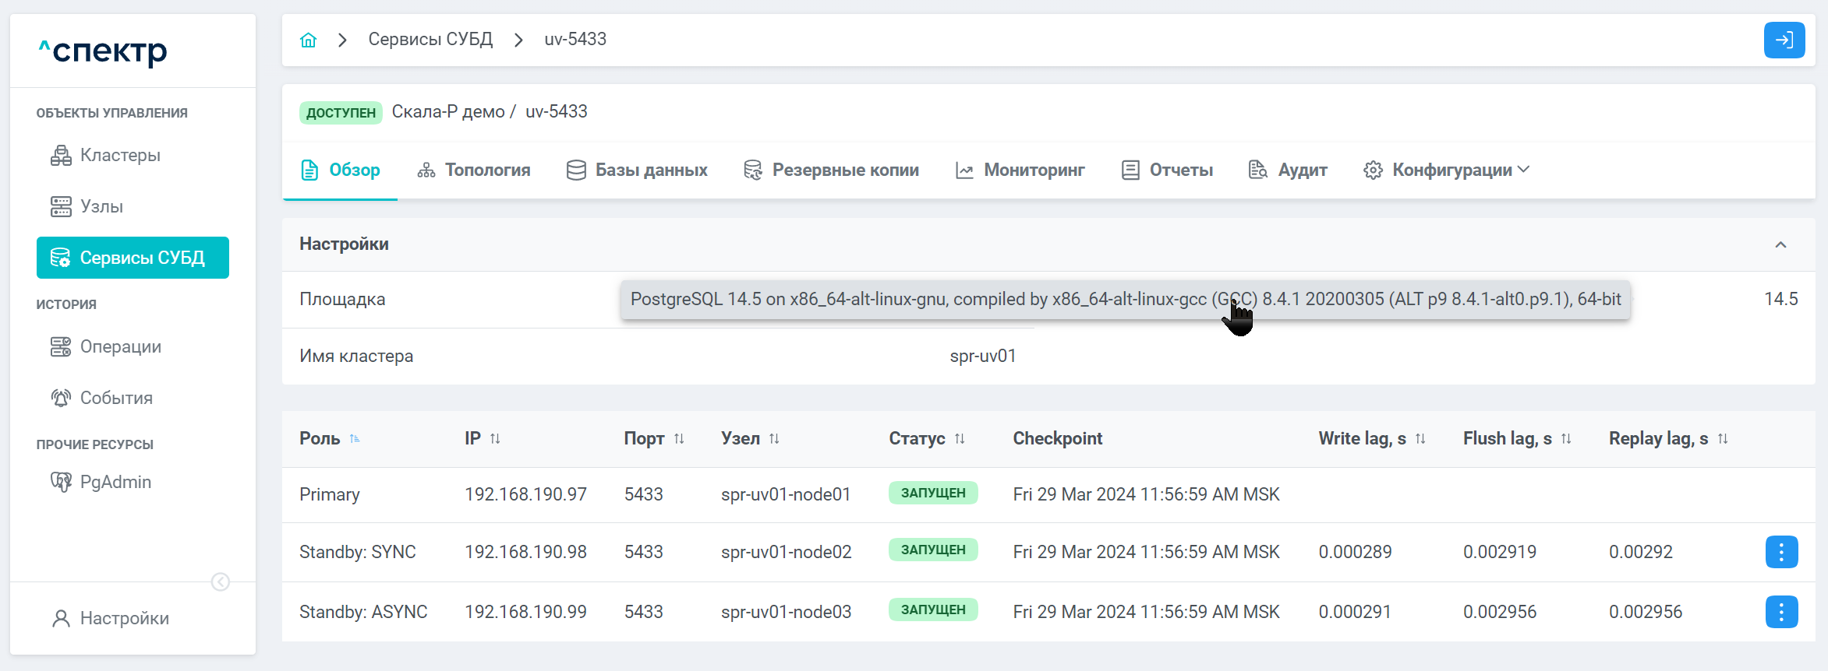The image size is (1828, 671).
Task: Open actions menu for Standby: SYNC row
Action: [1781, 552]
